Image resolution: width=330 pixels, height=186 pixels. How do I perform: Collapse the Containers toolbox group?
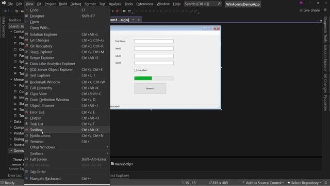[x=11, y=32]
